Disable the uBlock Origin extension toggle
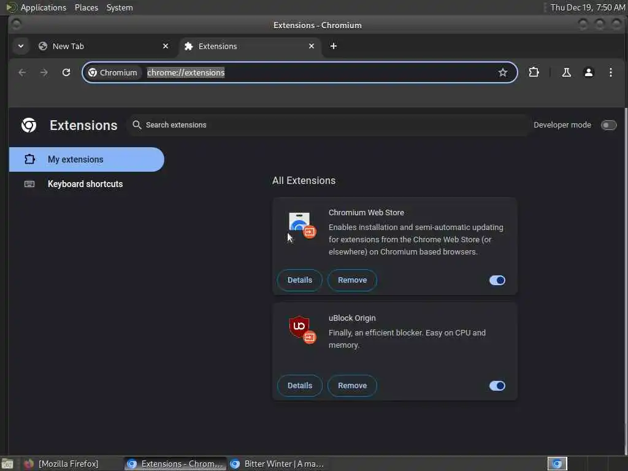The height and width of the screenshot is (471, 628). 497,386
